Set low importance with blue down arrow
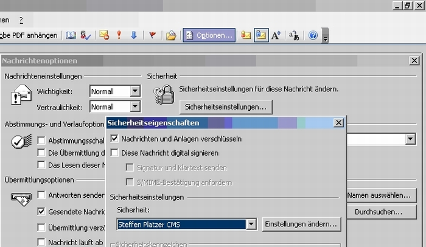Image resolution: width=426 pixels, height=247 pixels. [x=134, y=35]
